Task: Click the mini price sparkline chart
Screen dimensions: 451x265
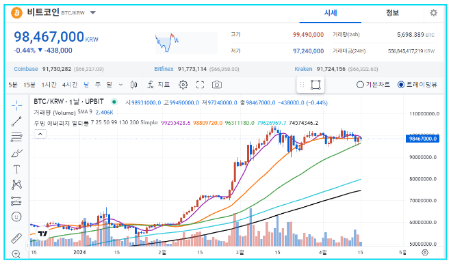Action: [186, 43]
